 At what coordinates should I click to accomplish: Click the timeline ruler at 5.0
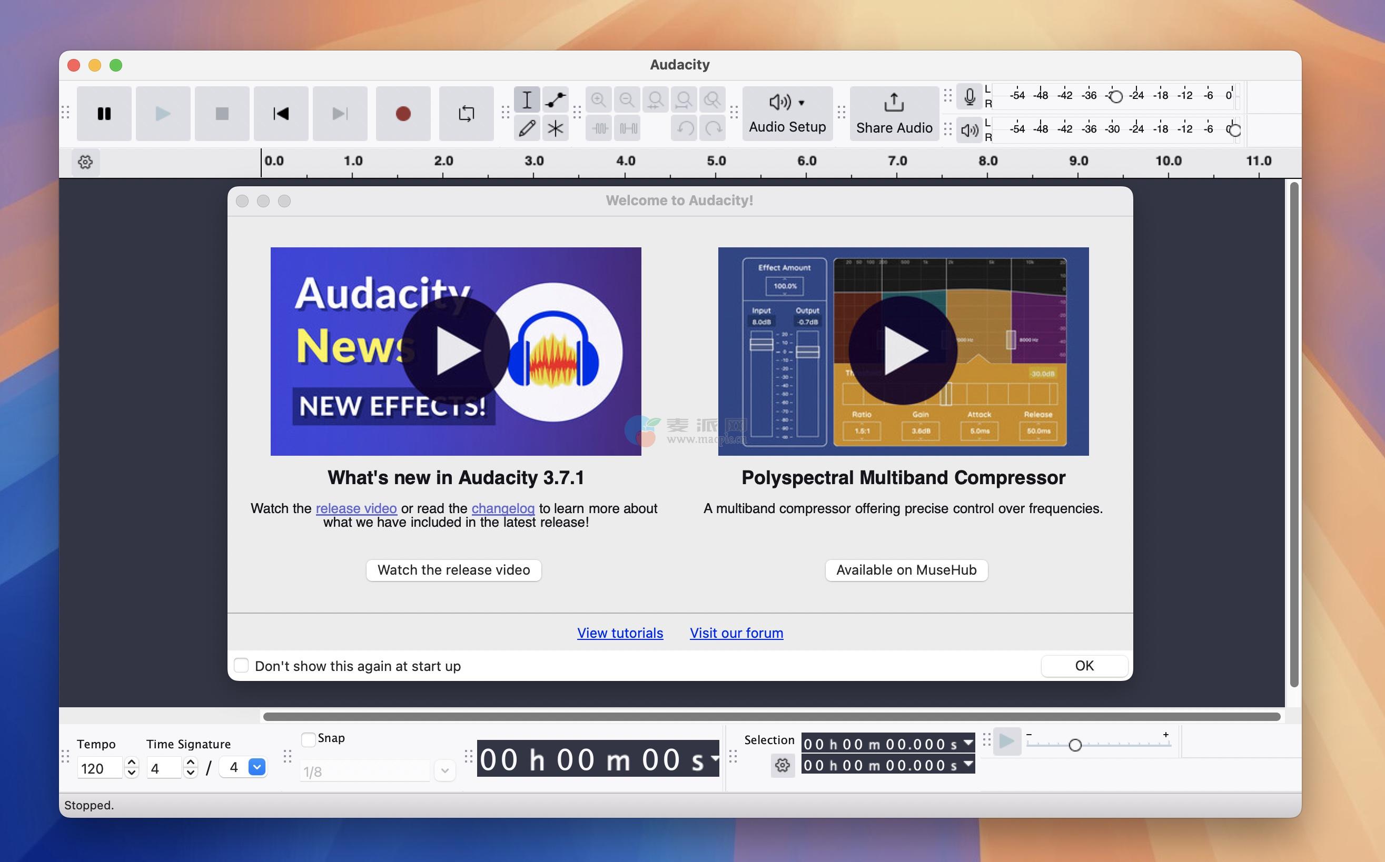click(716, 161)
